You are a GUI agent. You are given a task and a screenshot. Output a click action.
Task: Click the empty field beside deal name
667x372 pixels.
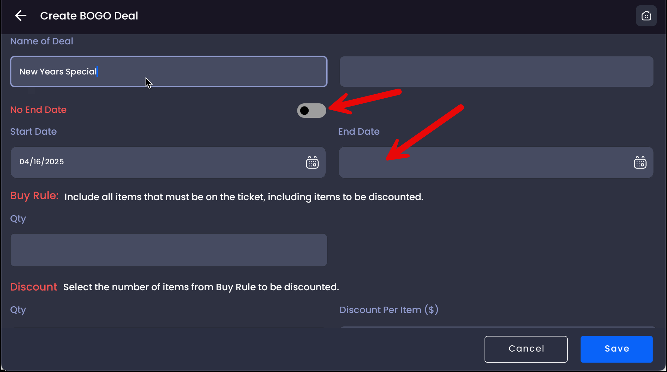496,72
